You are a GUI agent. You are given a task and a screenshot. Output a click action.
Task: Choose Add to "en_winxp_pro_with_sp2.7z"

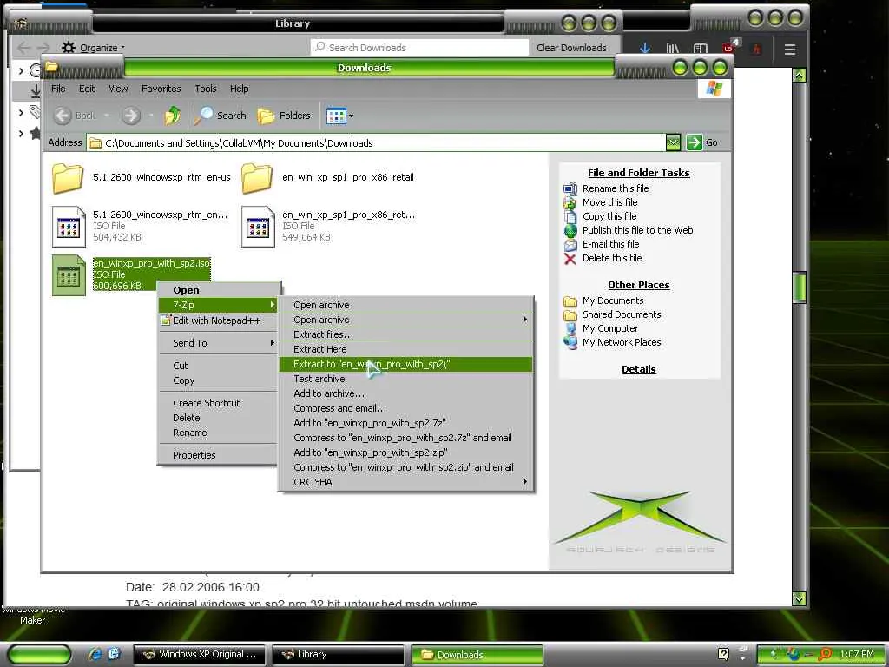tap(406, 423)
